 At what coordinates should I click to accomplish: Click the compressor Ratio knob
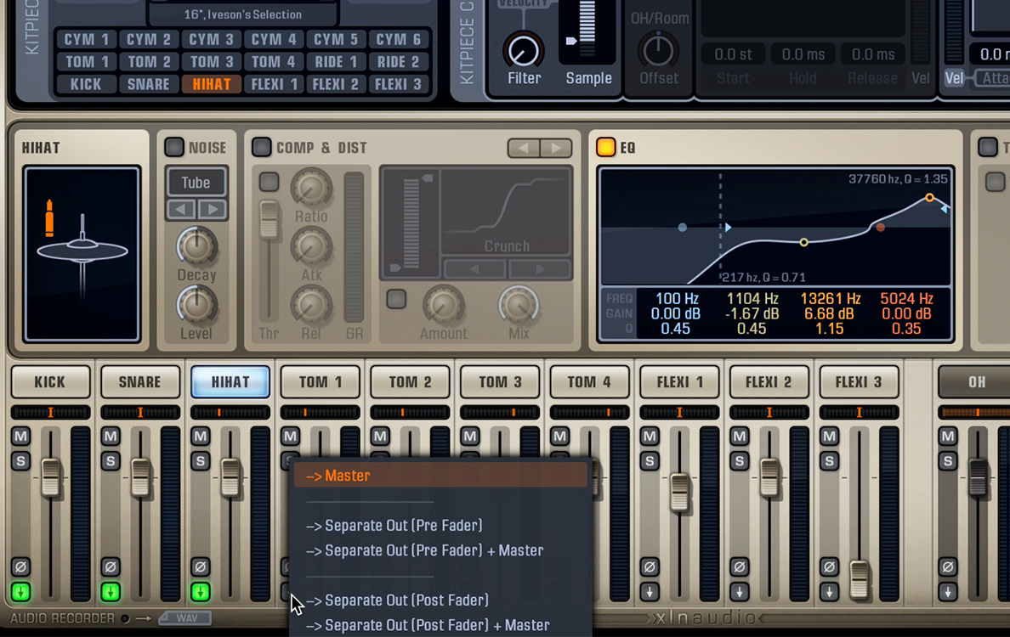click(x=311, y=189)
